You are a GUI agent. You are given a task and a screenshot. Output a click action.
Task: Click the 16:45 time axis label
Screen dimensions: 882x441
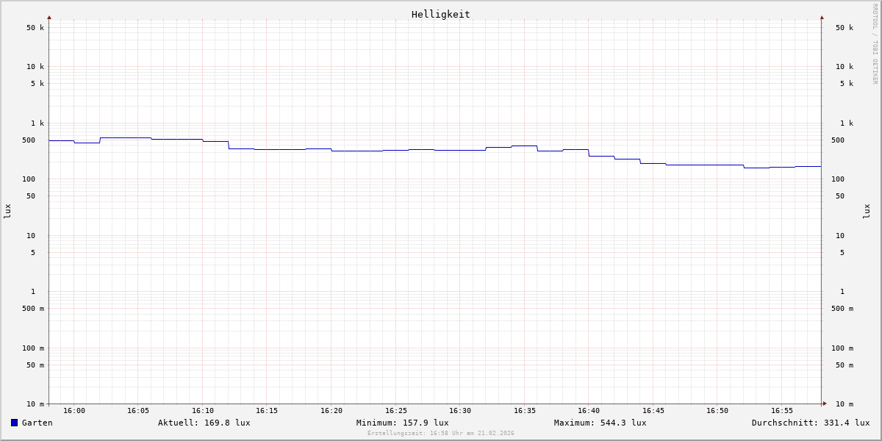pos(653,411)
